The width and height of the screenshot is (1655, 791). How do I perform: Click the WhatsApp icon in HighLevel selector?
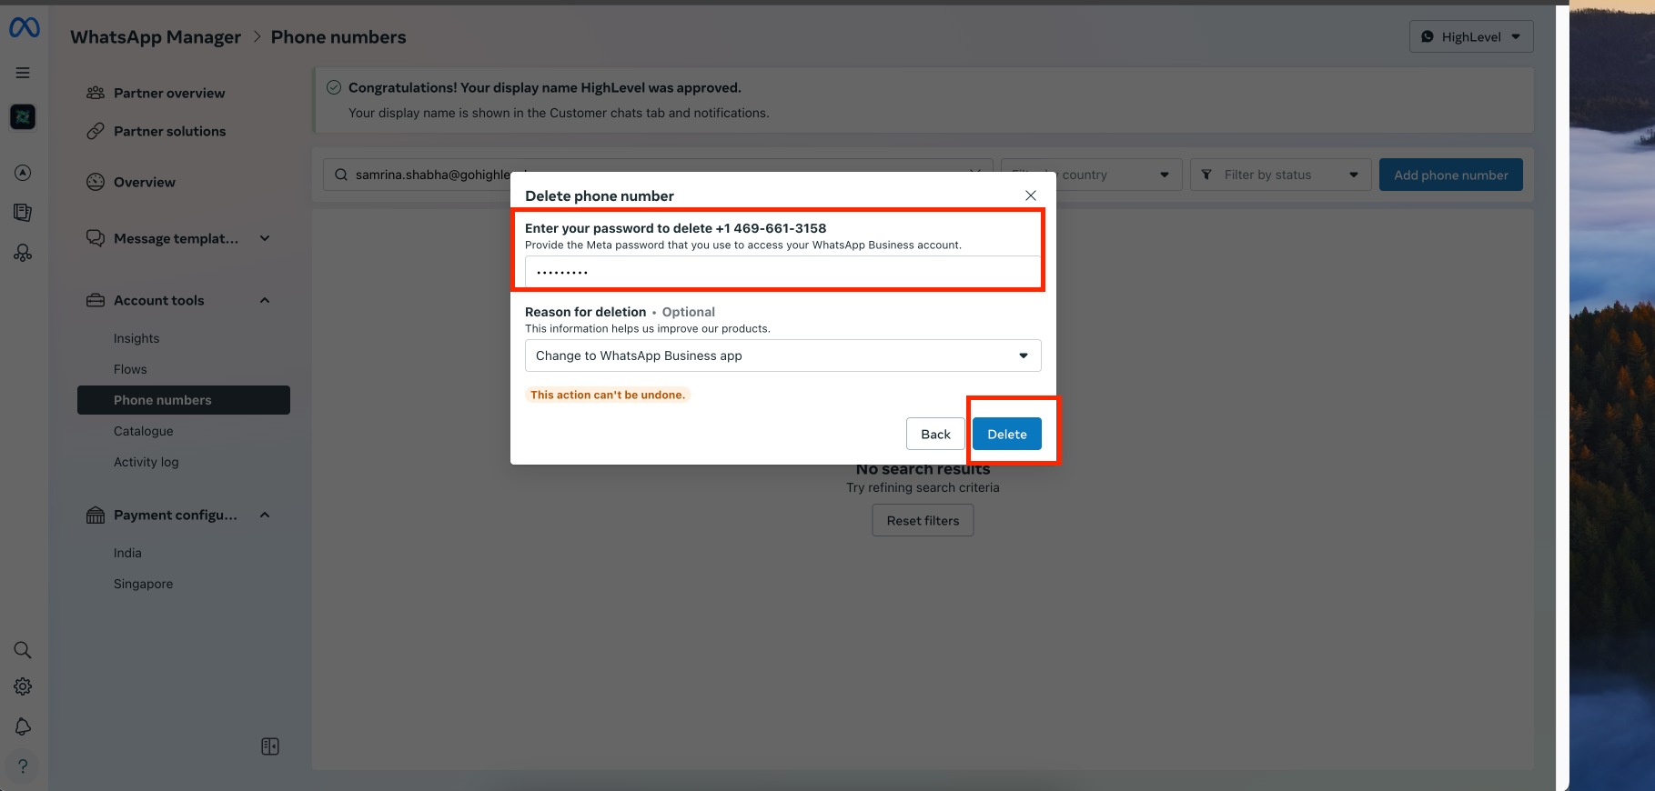(1428, 36)
